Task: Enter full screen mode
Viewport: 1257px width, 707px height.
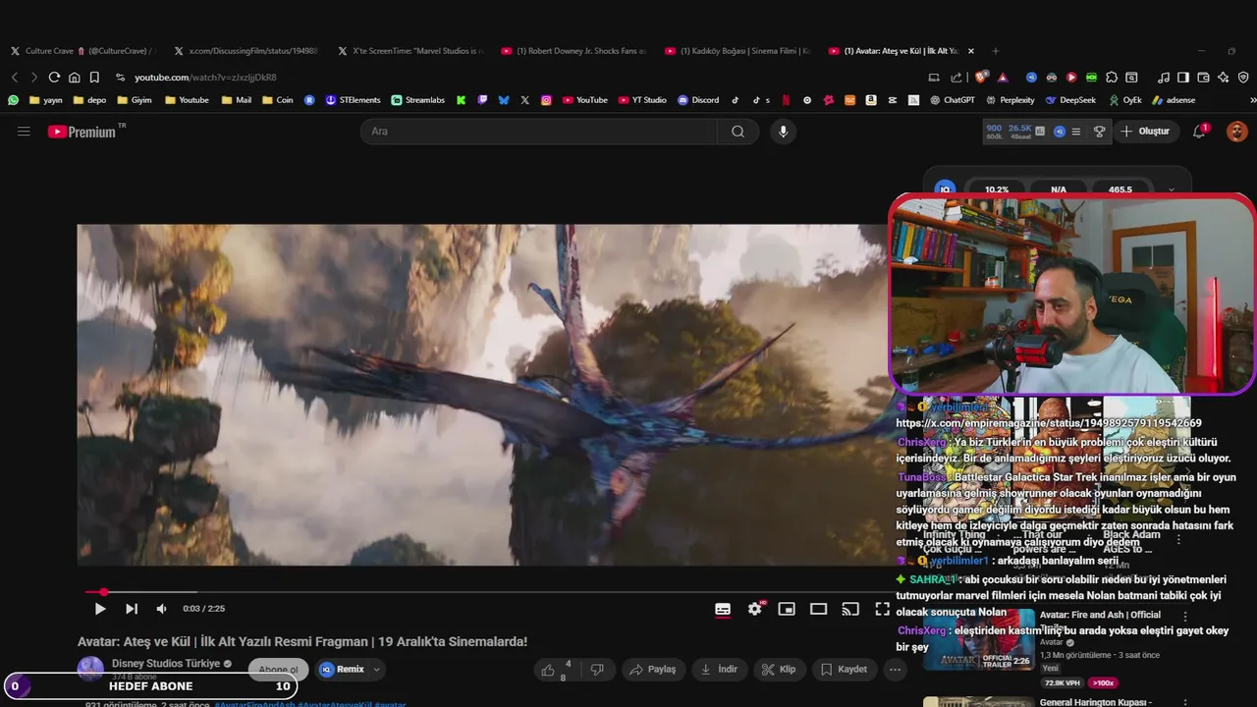Action: (x=882, y=609)
